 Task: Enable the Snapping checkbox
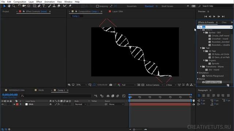[x=98, y=6]
